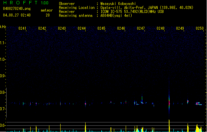The height and width of the screenshot is (132, 207).
Task: Click the 0.9 kHz axis label
Action: (x=3, y=76)
